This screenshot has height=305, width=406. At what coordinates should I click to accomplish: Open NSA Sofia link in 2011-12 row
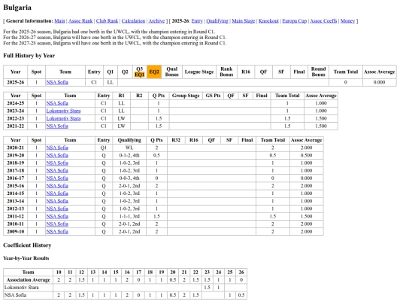pos(57,216)
